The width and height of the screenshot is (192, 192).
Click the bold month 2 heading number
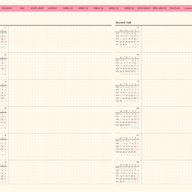(5, 55)
